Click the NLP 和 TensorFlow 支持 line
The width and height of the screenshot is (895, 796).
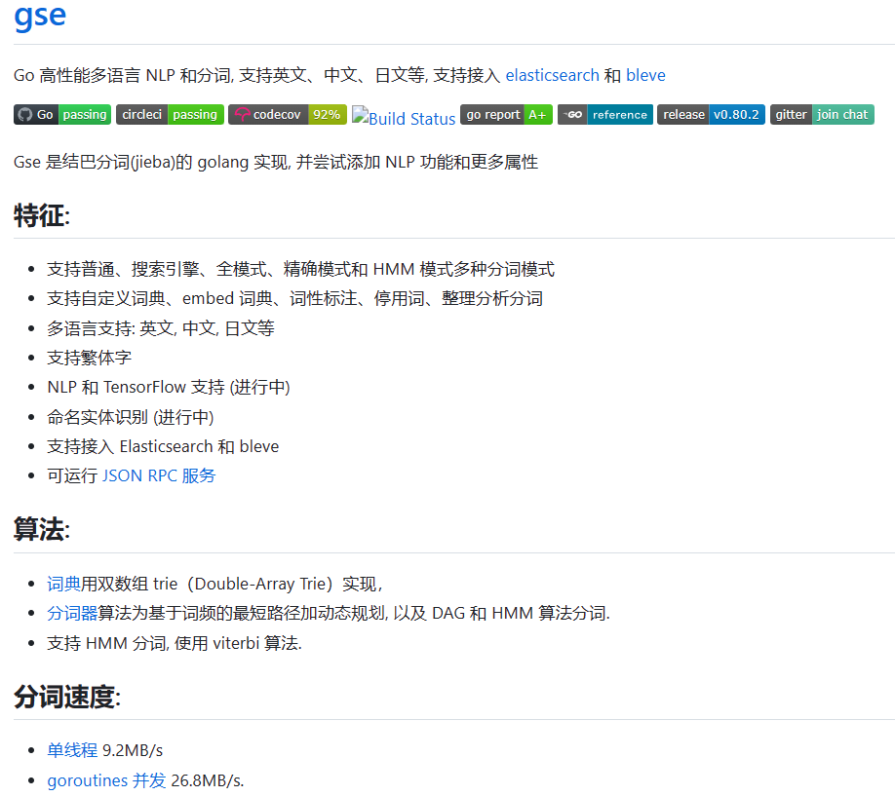click(x=169, y=388)
